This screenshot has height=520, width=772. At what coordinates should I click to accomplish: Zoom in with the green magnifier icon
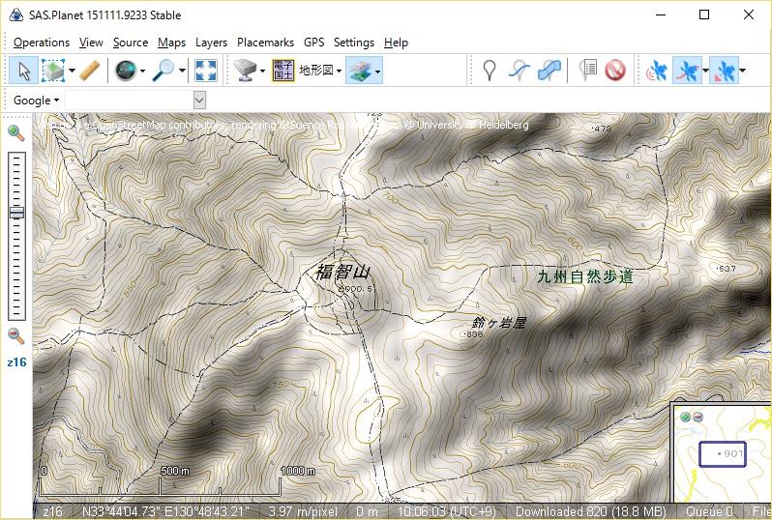tap(16, 132)
